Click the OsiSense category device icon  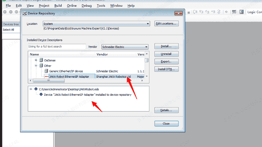pyautogui.click(x=41, y=60)
